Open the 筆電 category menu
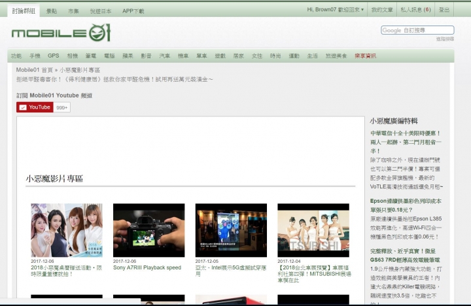The image size is (471, 306). pos(91,56)
